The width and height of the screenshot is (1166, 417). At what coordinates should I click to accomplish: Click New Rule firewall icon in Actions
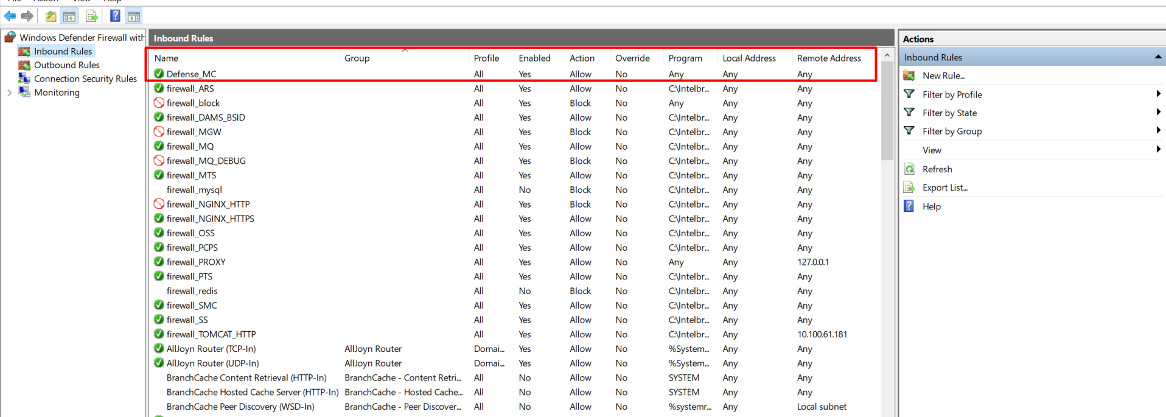(x=909, y=75)
